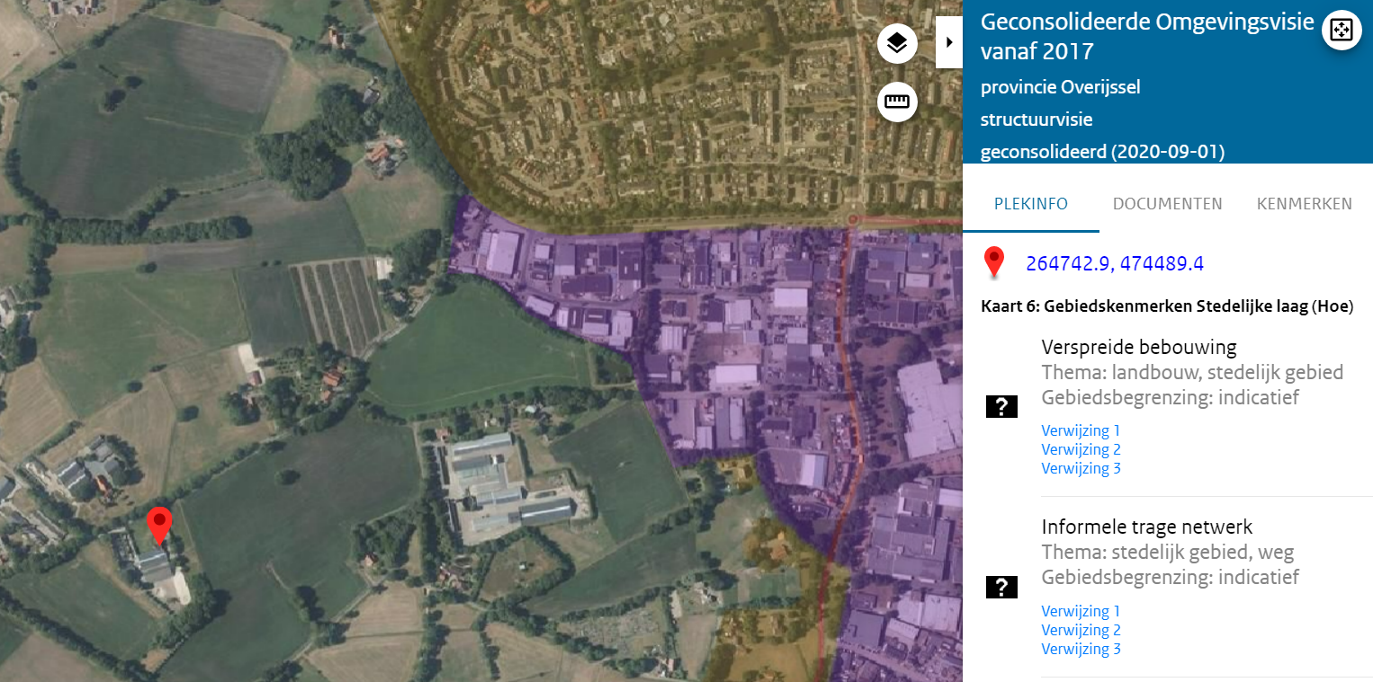Open the map layers selector
The height and width of the screenshot is (682, 1373).
pos(897,43)
